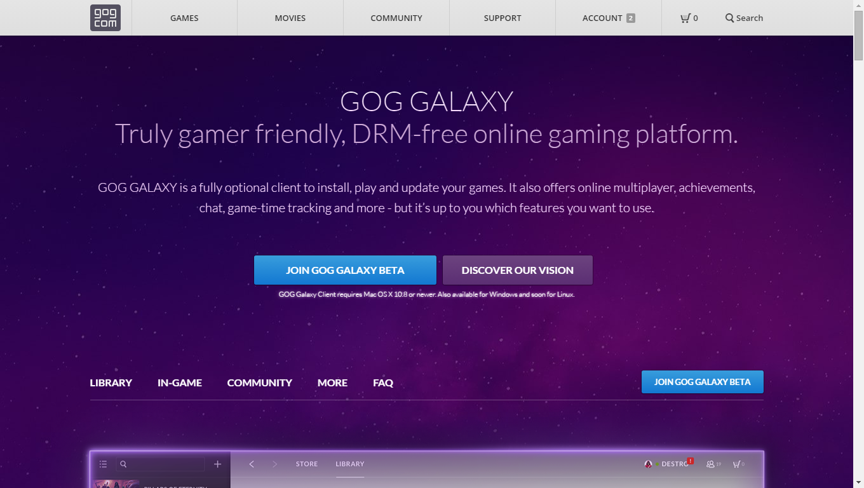Viewport: 864px width, 488px height.
Task: Click the page vertical scrollbar down arrow
Action: (x=858, y=482)
